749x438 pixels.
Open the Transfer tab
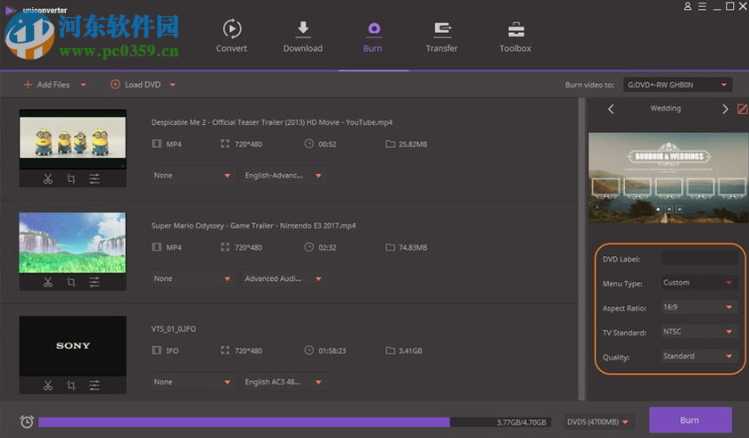coord(441,36)
